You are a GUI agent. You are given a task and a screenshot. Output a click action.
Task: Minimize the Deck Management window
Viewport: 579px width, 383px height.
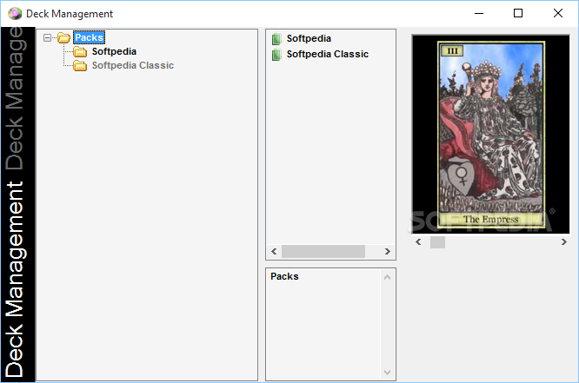coord(479,14)
